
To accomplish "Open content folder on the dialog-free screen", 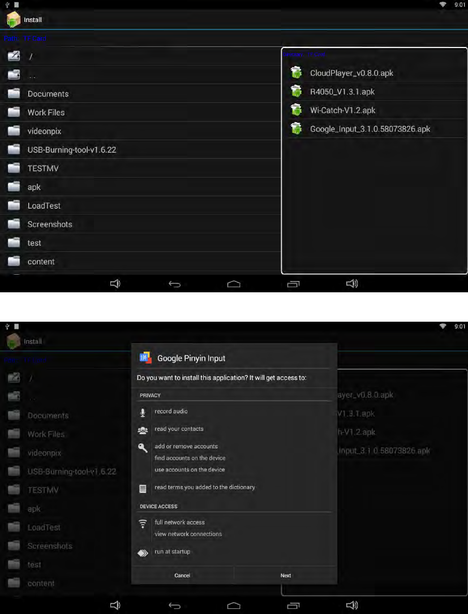I will (140, 262).
